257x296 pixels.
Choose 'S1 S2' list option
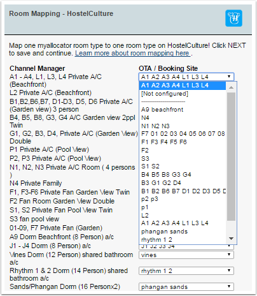point(183,166)
